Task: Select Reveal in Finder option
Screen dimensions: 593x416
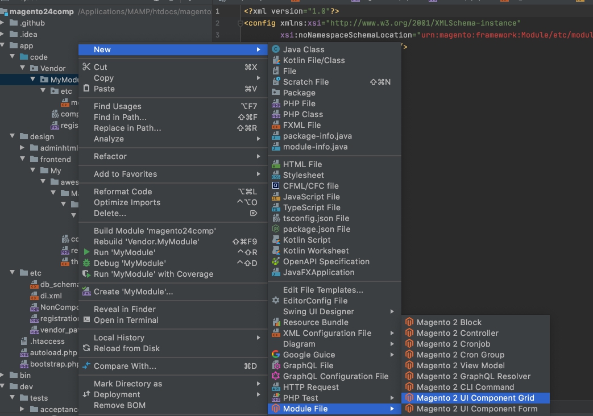Action: click(x=125, y=309)
